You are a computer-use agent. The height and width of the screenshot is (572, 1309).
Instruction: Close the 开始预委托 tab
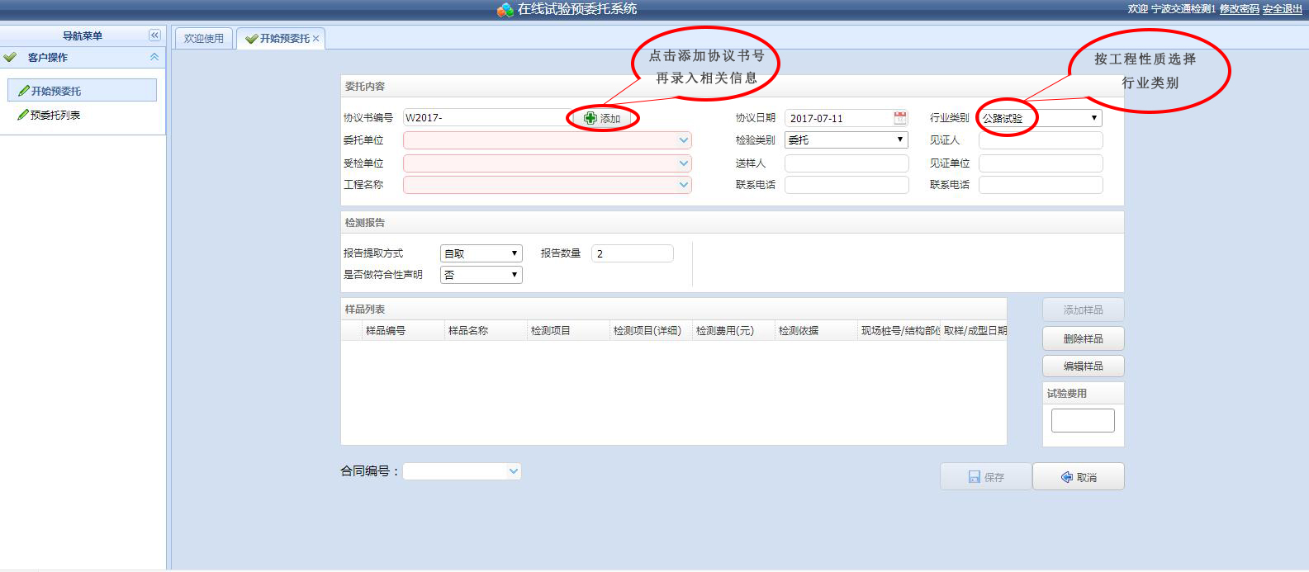pyautogui.click(x=315, y=39)
